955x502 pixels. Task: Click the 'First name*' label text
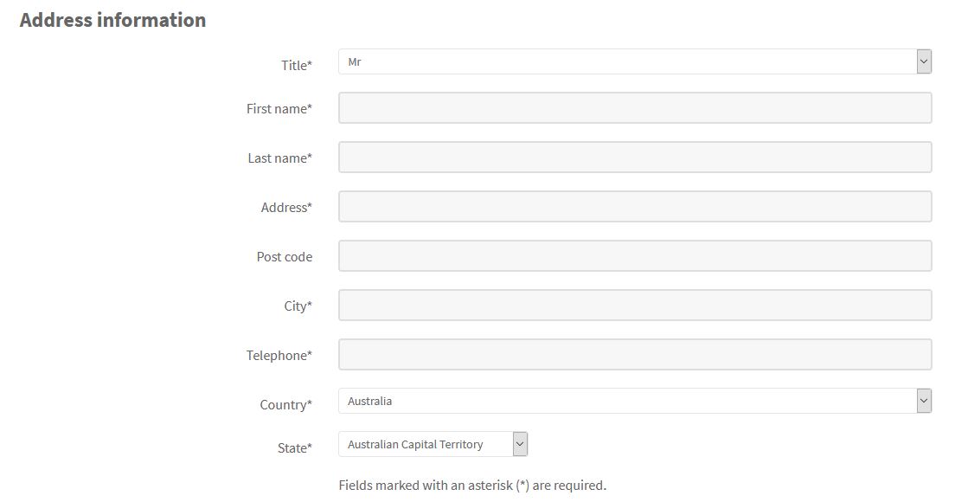279,109
